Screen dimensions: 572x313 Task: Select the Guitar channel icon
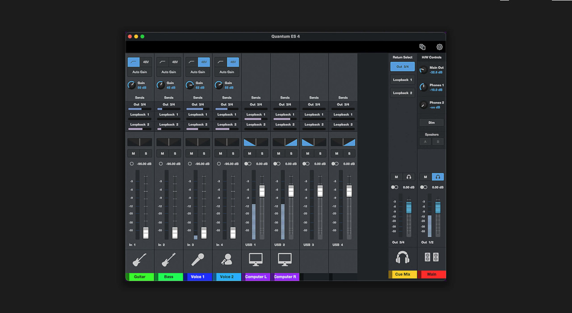click(x=139, y=259)
